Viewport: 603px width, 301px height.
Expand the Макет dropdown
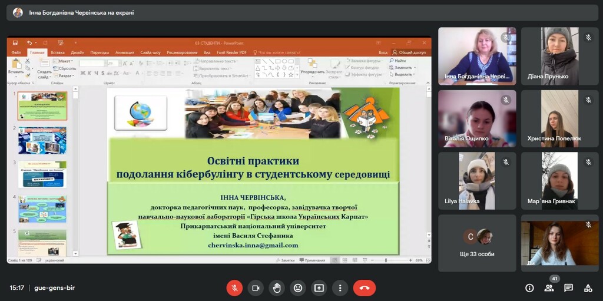[65, 61]
